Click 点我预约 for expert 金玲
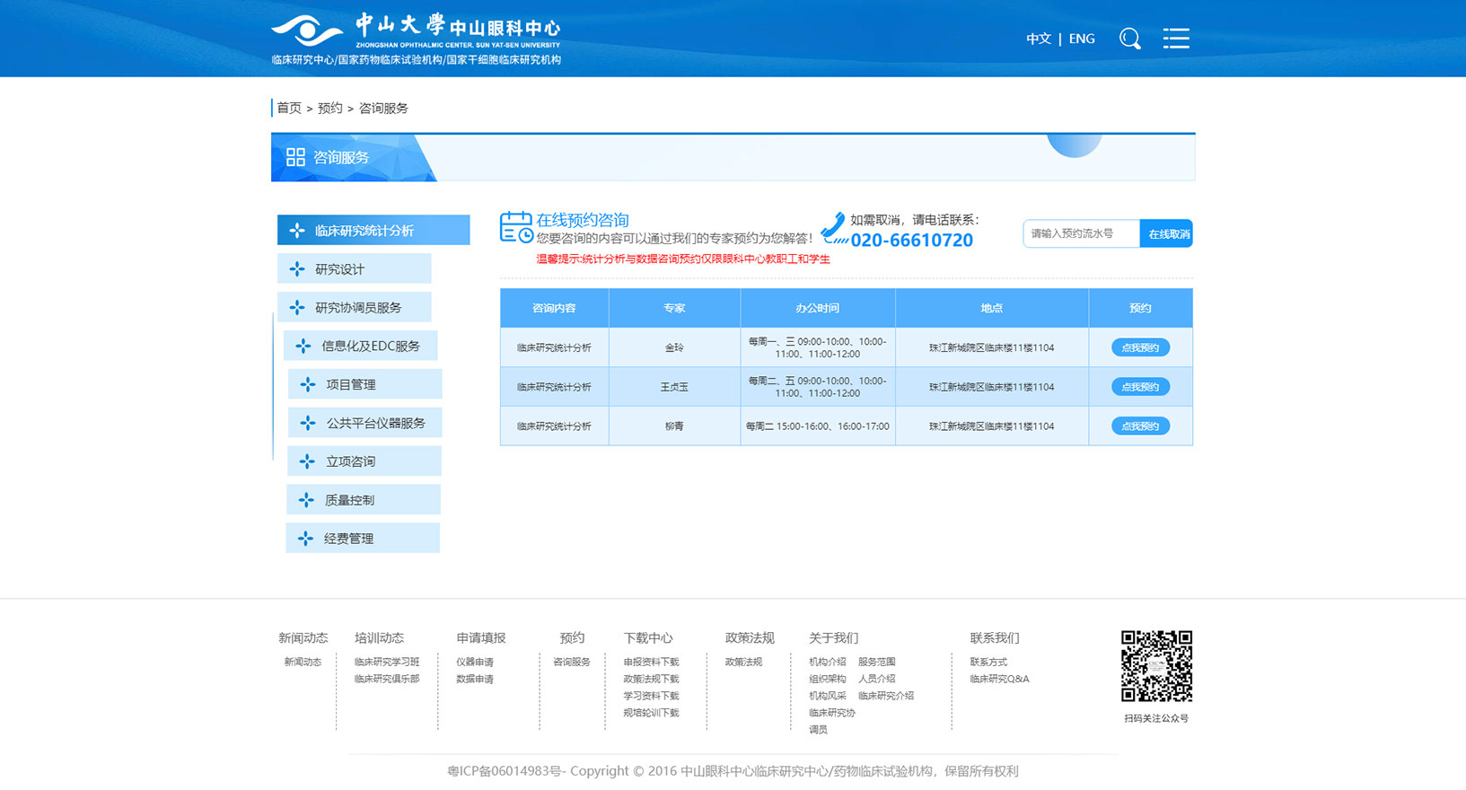The image size is (1466, 790). 1140,347
